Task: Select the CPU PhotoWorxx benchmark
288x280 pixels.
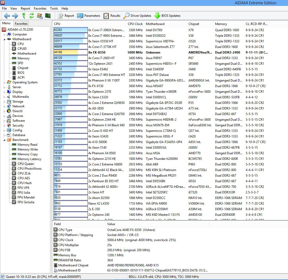Action: [30, 169]
